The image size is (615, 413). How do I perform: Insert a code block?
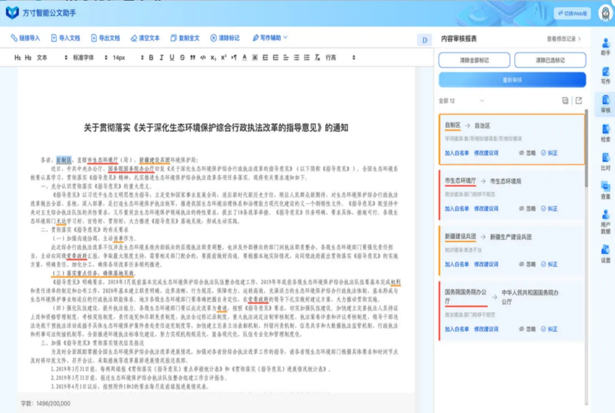click(x=203, y=57)
